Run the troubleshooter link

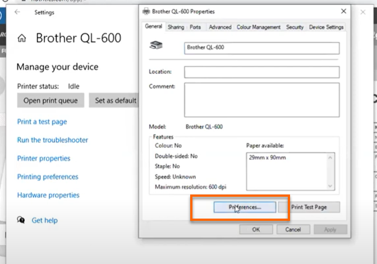coord(53,140)
